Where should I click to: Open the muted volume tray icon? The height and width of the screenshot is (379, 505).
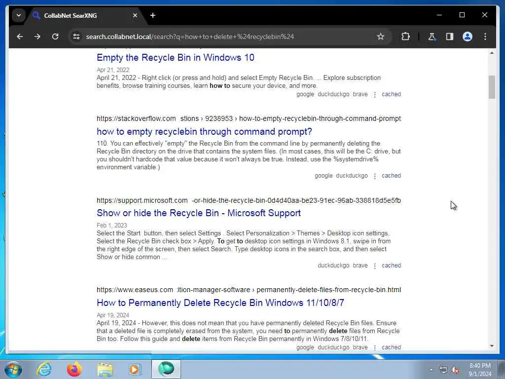click(455, 370)
